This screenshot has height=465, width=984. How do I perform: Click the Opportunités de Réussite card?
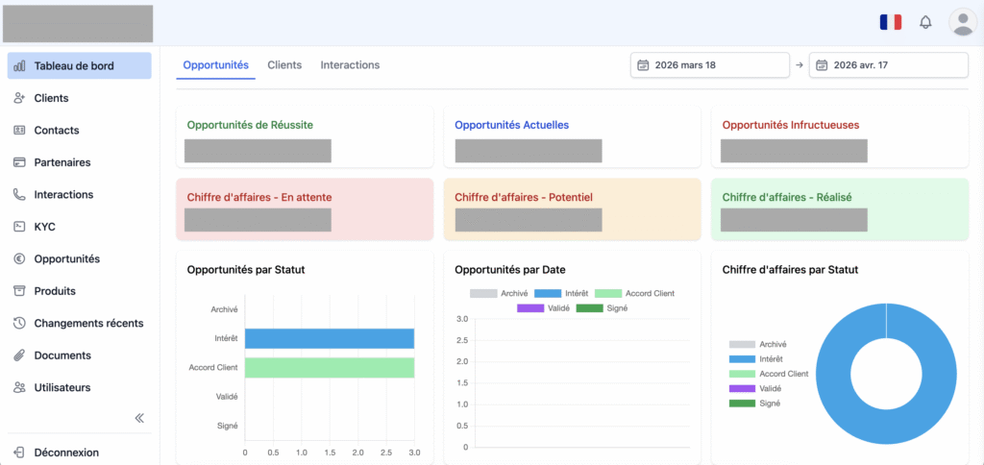pos(305,136)
